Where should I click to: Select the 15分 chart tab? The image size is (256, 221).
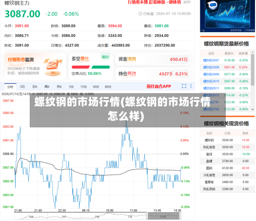pos(83,86)
